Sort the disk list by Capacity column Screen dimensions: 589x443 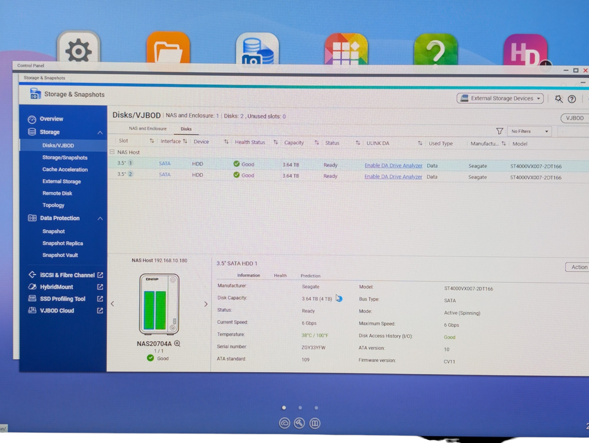click(x=316, y=143)
